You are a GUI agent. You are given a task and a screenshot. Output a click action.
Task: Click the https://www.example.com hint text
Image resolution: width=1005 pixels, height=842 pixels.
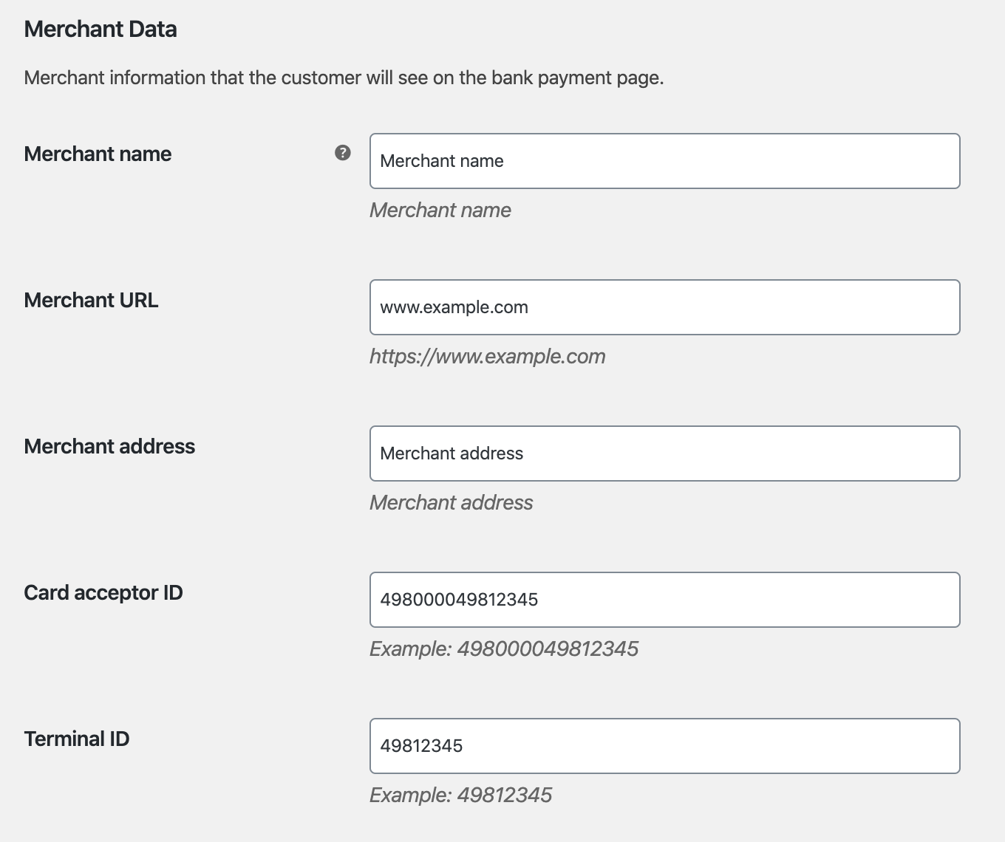point(487,356)
